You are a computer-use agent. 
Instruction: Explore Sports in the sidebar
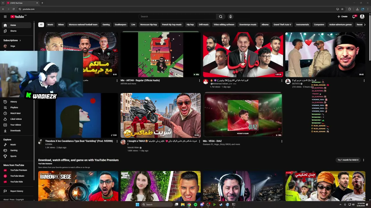point(17,156)
